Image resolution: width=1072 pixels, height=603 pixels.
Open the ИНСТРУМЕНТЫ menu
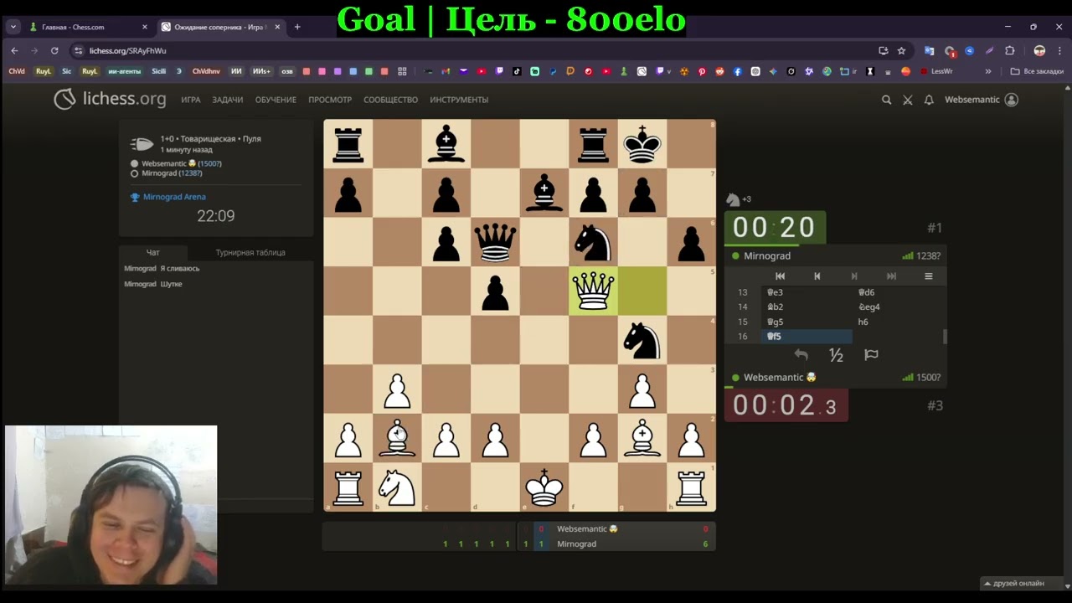[459, 100]
